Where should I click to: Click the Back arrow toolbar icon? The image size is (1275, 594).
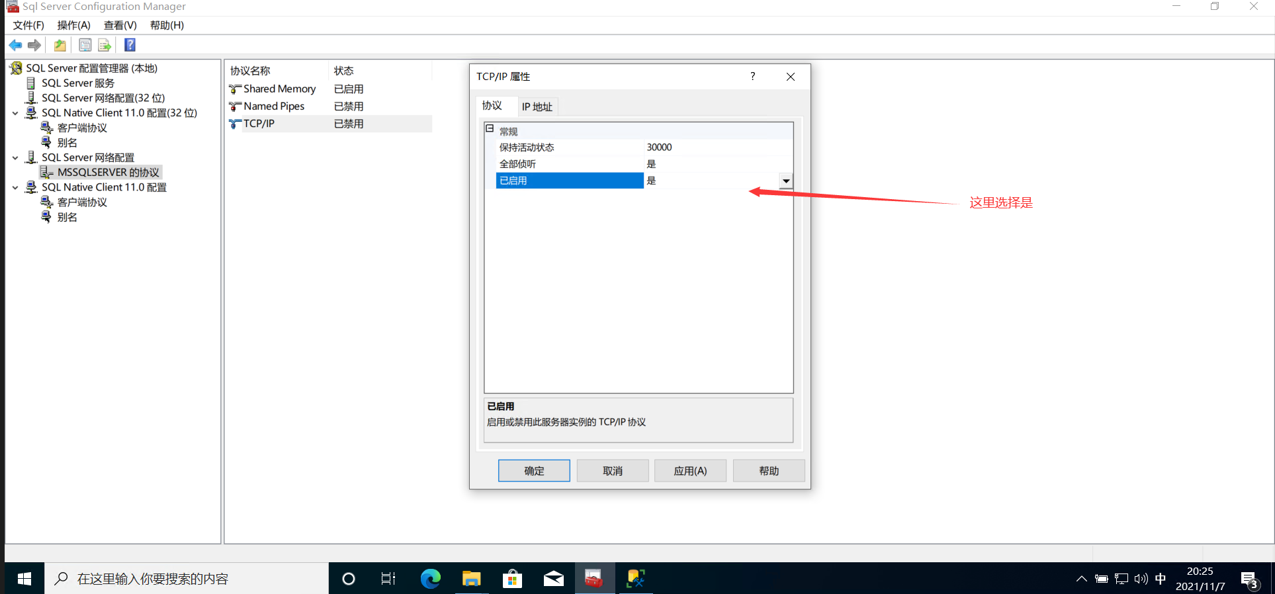pyautogui.click(x=15, y=45)
